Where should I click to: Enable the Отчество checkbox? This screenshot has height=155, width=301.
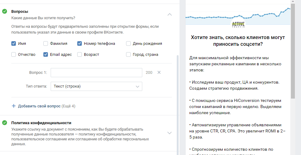[13, 55]
